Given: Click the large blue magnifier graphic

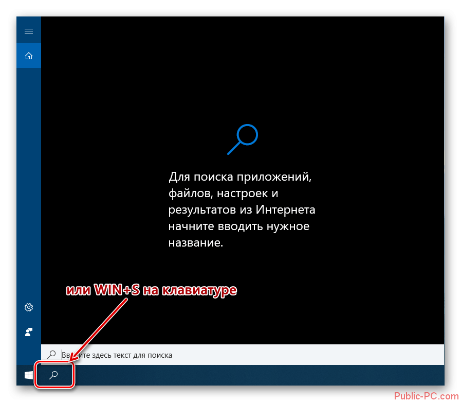Looking at the screenshot, I should pyautogui.click(x=243, y=139).
